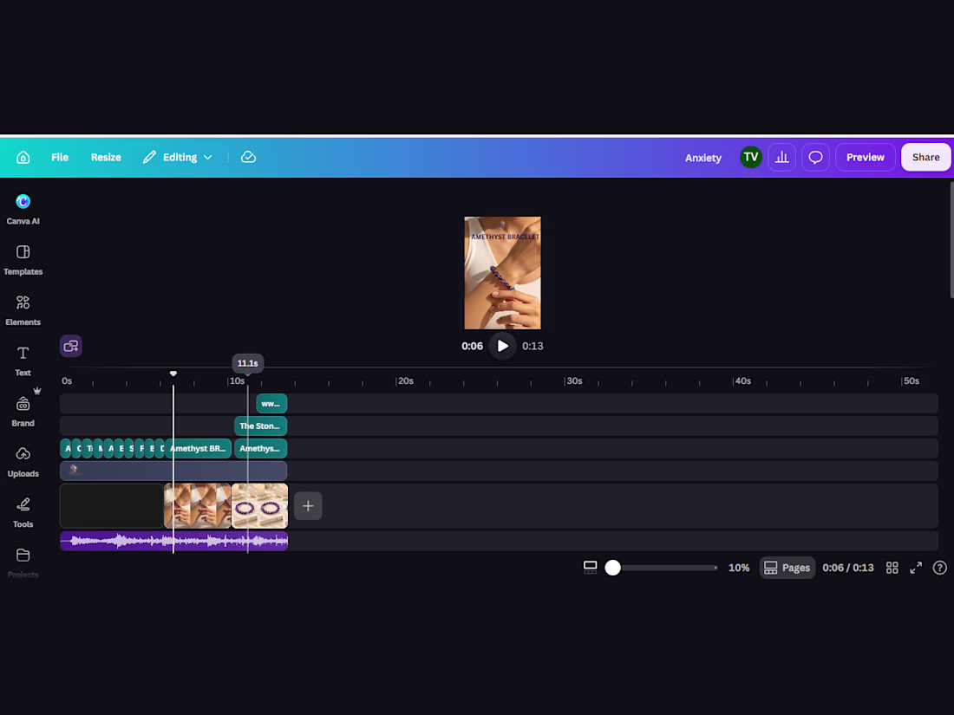Click the amethyst bracelet canvas preview
954x715 pixels.
point(502,273)
